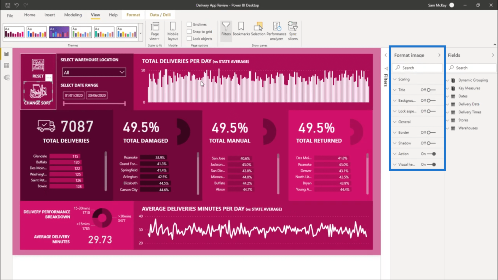Click the end date 30/06/2020 field
The width and height of the screenshot is (498, 280).
(97, 95)
